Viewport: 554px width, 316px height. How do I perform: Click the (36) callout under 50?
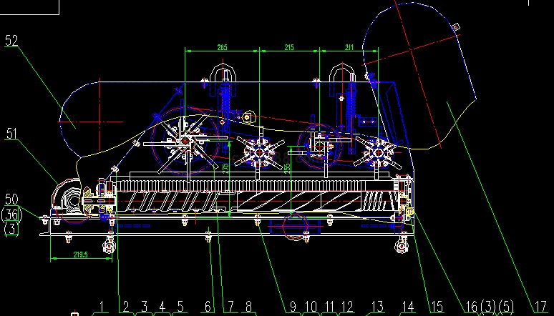click(x=11, y=214)
